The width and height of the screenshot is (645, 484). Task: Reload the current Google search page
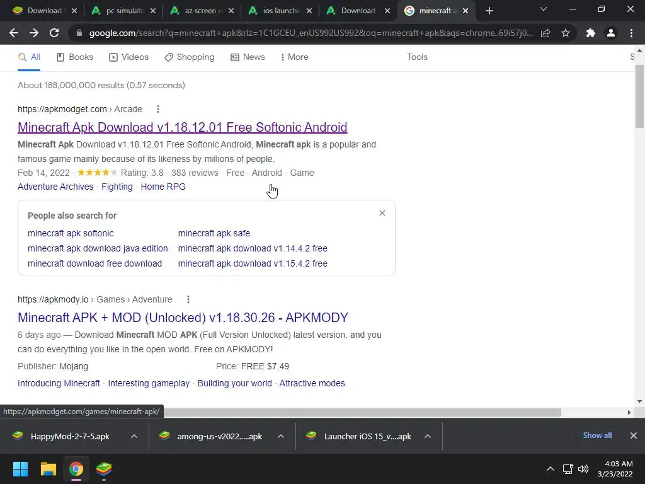click(54, 33)
